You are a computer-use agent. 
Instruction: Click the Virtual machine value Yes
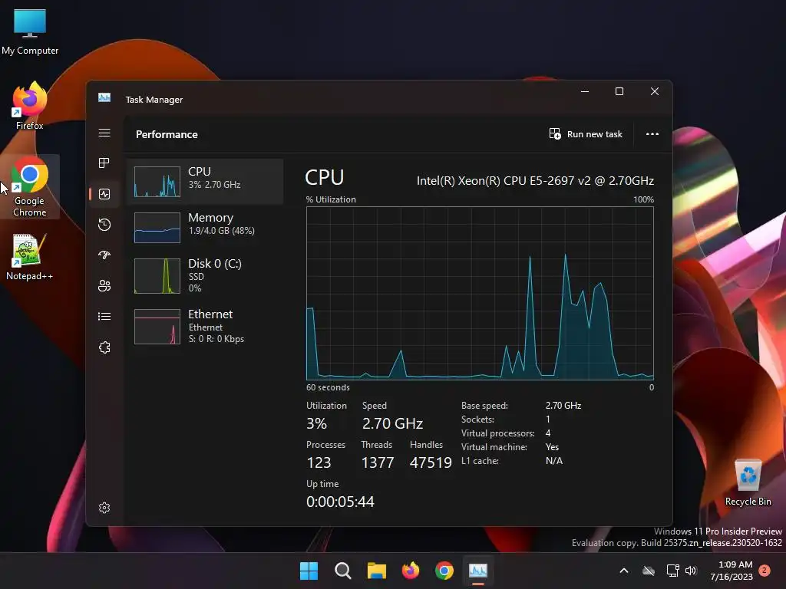[x=552, y=447]
